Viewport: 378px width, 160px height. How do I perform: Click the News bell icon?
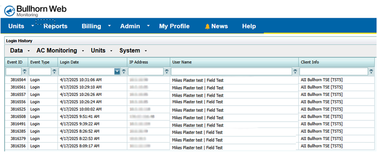pos(207,26)
